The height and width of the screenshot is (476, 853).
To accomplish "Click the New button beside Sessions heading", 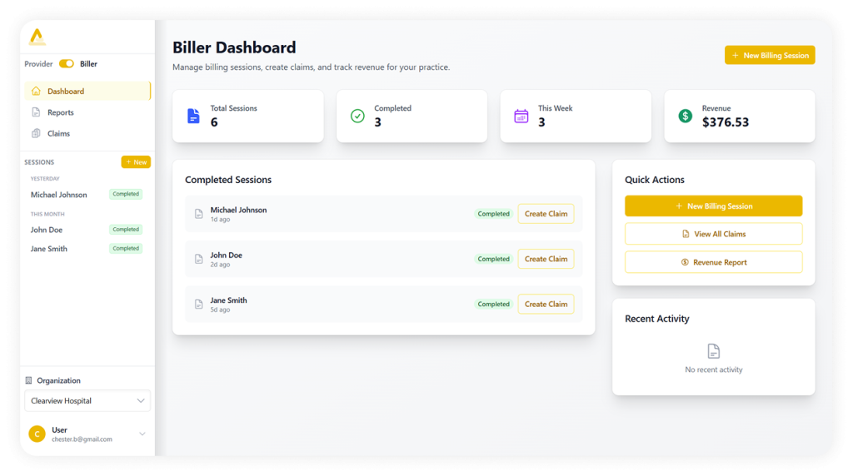I will click(136, 162).
